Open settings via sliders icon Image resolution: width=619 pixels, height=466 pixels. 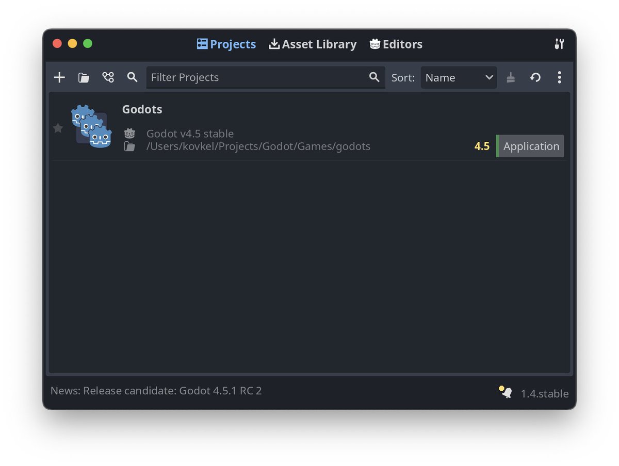point(559,44)
